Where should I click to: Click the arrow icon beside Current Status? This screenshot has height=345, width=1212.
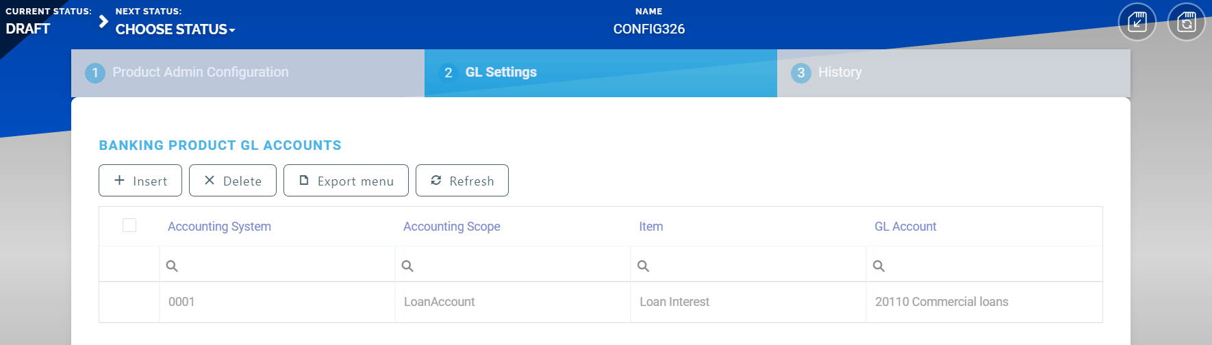pos(103,22)
